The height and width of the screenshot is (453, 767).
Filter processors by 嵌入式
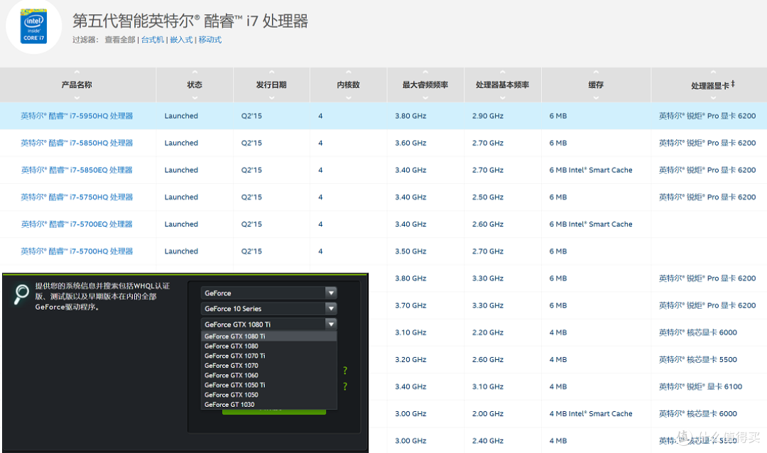[x=181, y=40]
